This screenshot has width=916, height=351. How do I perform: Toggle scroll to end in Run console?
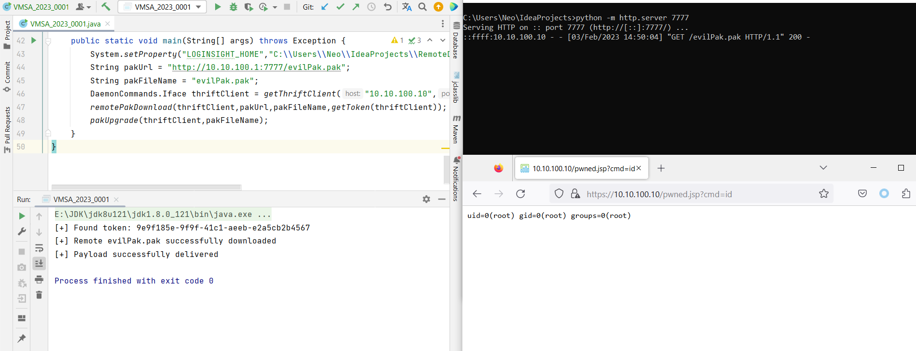pos(39,263)
